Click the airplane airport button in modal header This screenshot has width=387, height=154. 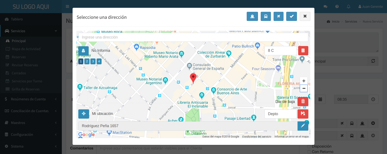278,16
